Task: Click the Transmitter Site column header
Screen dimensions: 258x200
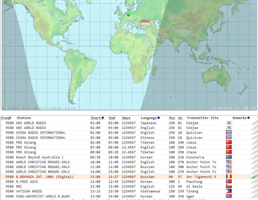Action: click(203, 118)
